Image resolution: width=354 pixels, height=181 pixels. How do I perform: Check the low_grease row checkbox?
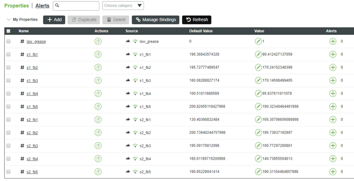pyautogui.click(x=9, y=42)
